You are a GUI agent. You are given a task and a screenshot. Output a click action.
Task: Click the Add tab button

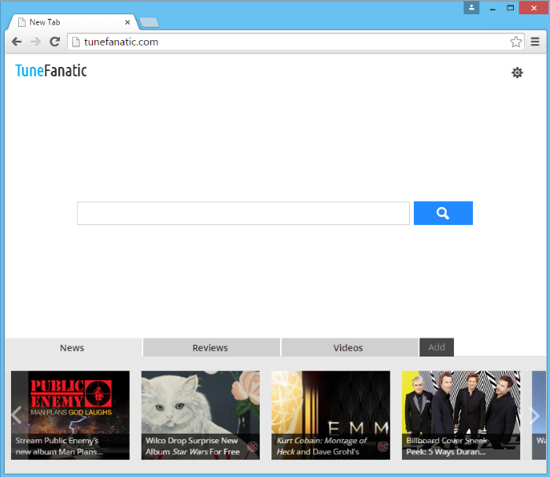tap(437, 347)
